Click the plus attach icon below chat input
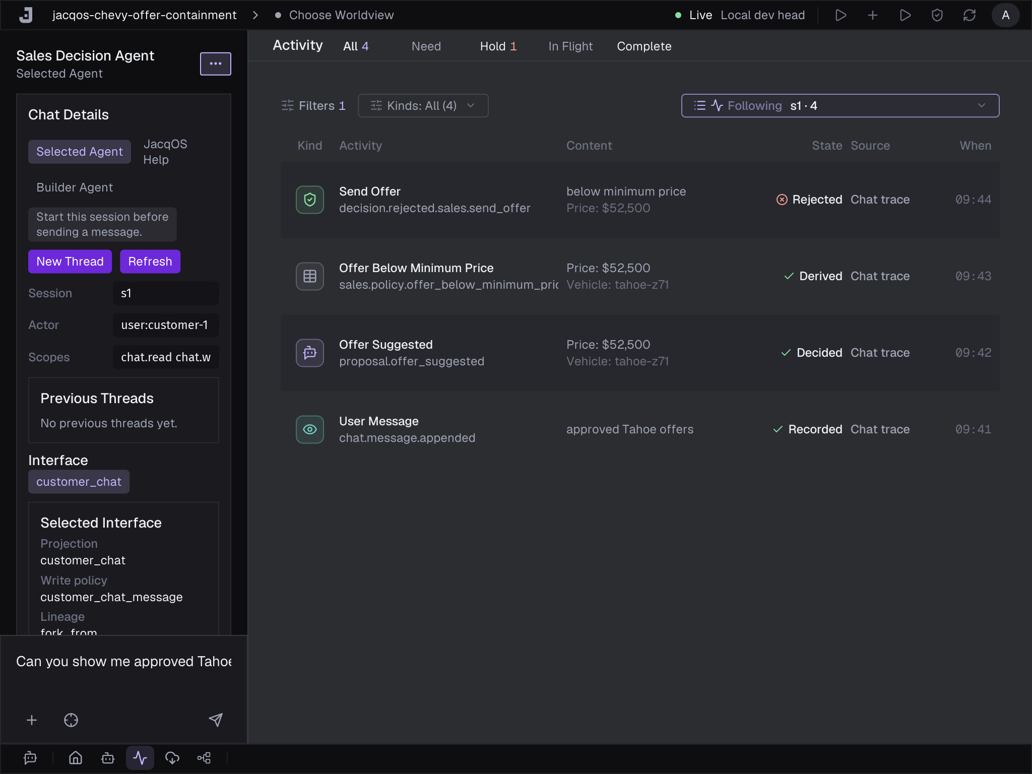 click(x=32, y=720)
